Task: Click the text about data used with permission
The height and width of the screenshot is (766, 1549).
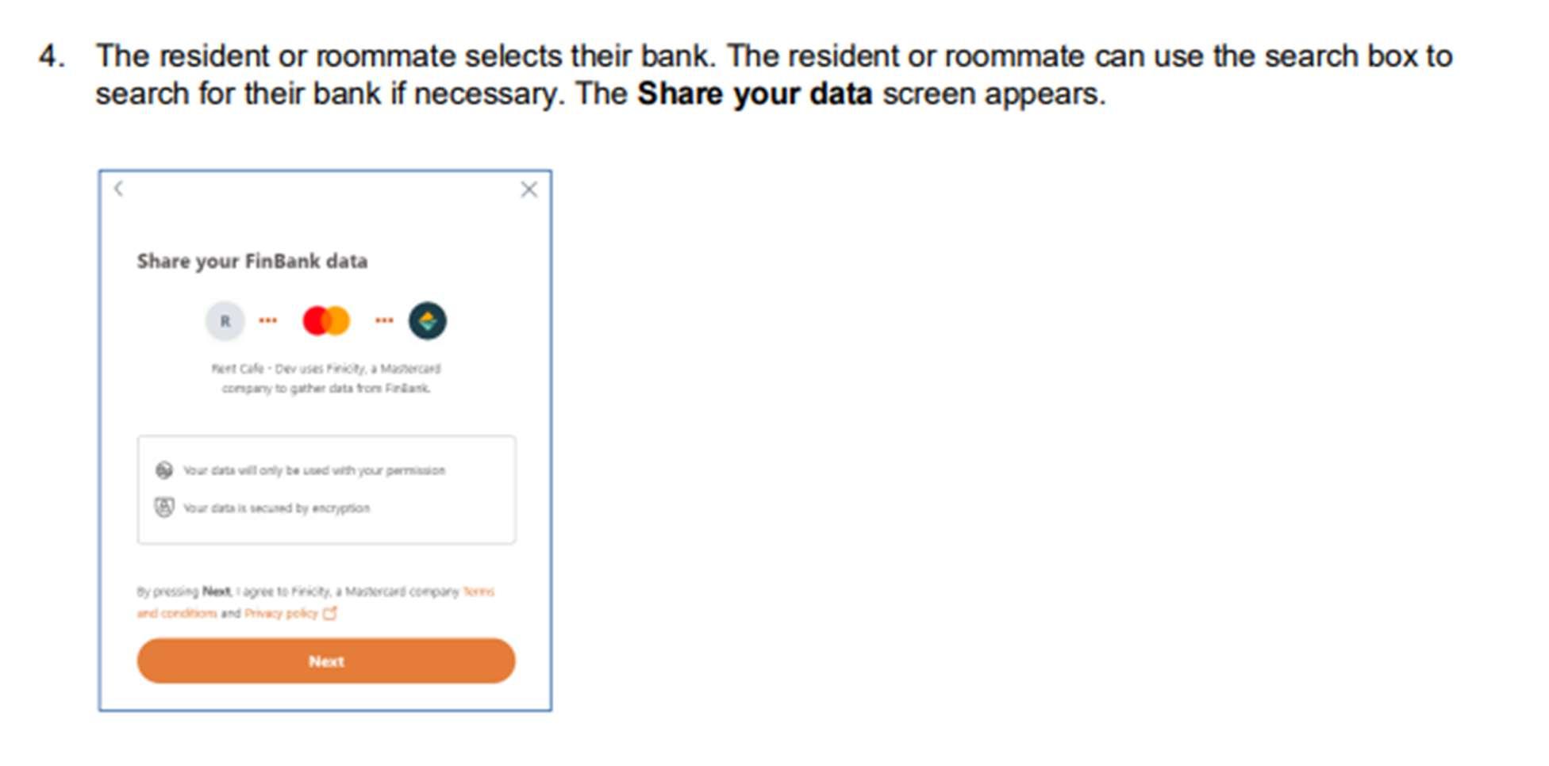Action: (314, 470)
